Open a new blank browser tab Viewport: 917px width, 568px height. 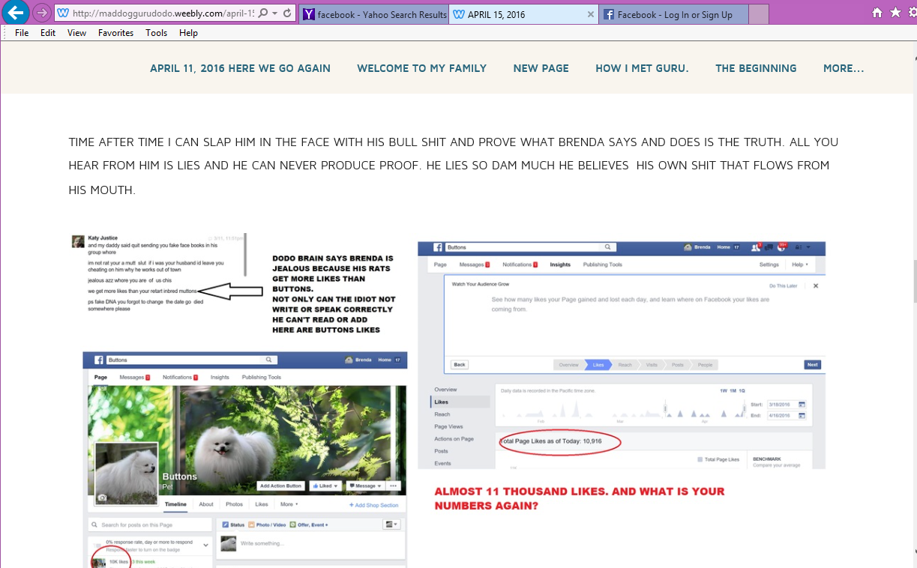click(758, 14)
